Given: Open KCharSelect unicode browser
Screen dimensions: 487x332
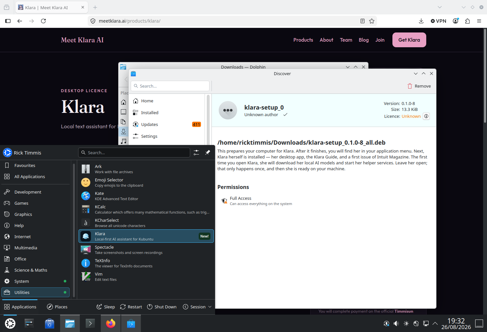Looking at the screenshot, I should (146, 223).
